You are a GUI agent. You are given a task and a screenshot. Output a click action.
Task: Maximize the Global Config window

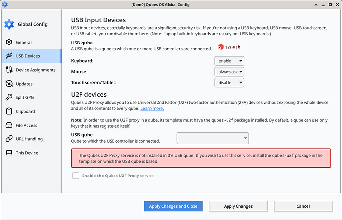pyautogui.click(x=330, y=5)
